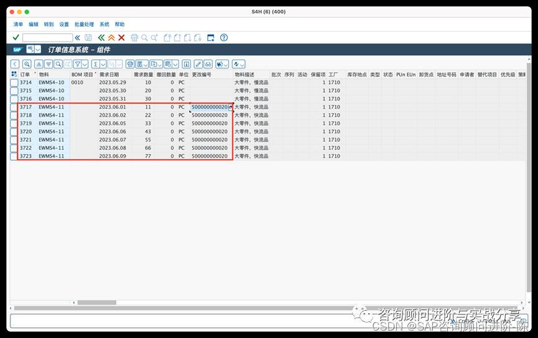Select row checkbox for order 3718
This screenshot has height=338, width=538.
pos(14,116)
